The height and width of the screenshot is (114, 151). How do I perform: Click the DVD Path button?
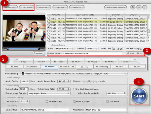click(x=27, y=7)
